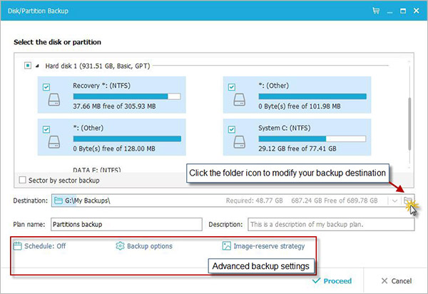Screen dimensions: 428x294
Task: Click the browse folder icon for destination
Action: [408, 201]
